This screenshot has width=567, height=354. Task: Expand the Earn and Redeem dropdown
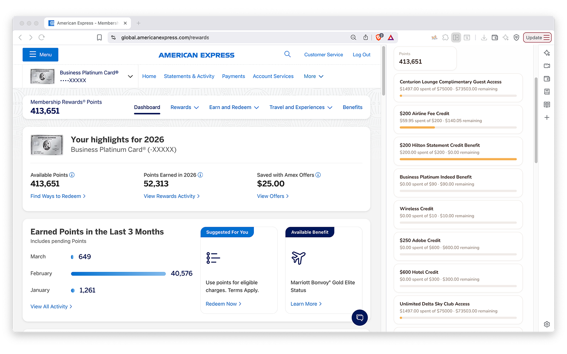tap(234, 107)
